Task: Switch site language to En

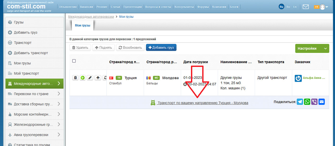Action: [x=295, y=7]
